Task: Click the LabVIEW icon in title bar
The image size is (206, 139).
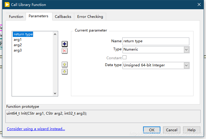Action: click(7, 4)
